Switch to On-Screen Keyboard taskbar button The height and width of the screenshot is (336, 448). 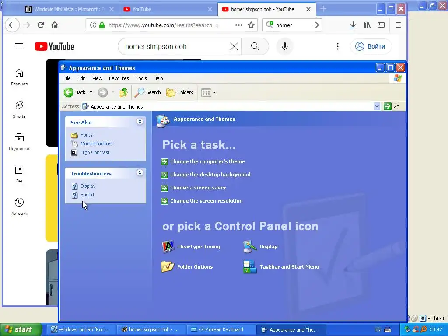coord(221,330)
